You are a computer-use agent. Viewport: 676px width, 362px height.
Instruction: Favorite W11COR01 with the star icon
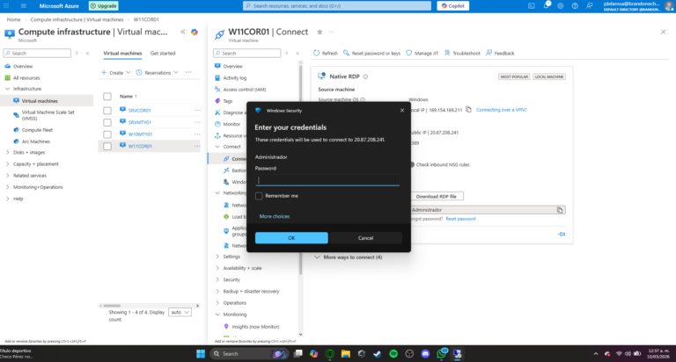point(320,32)
